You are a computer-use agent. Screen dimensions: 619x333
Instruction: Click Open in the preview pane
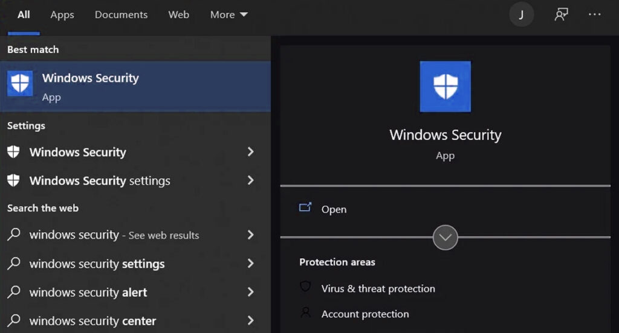coord(334,209)
